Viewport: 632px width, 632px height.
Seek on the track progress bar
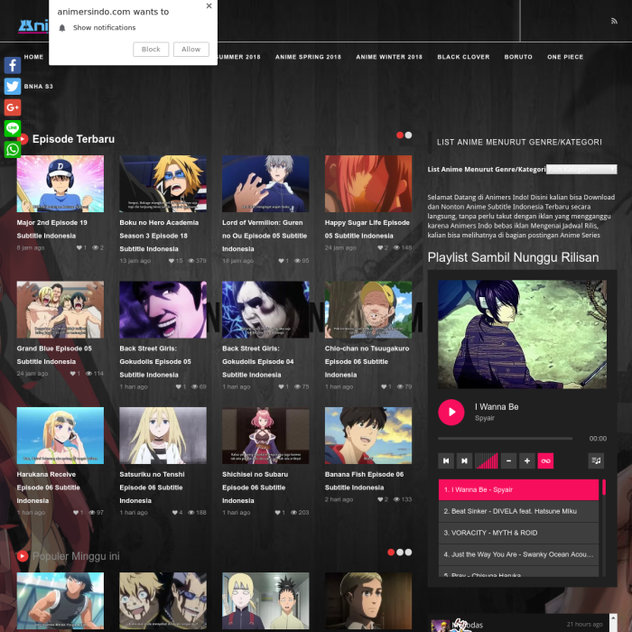coord(505,438)
